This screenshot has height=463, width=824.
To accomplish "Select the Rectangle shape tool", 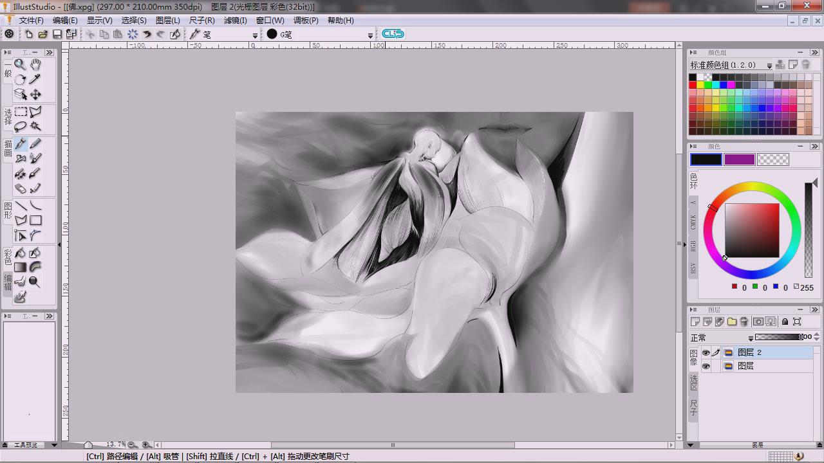I will click(35, 221).
